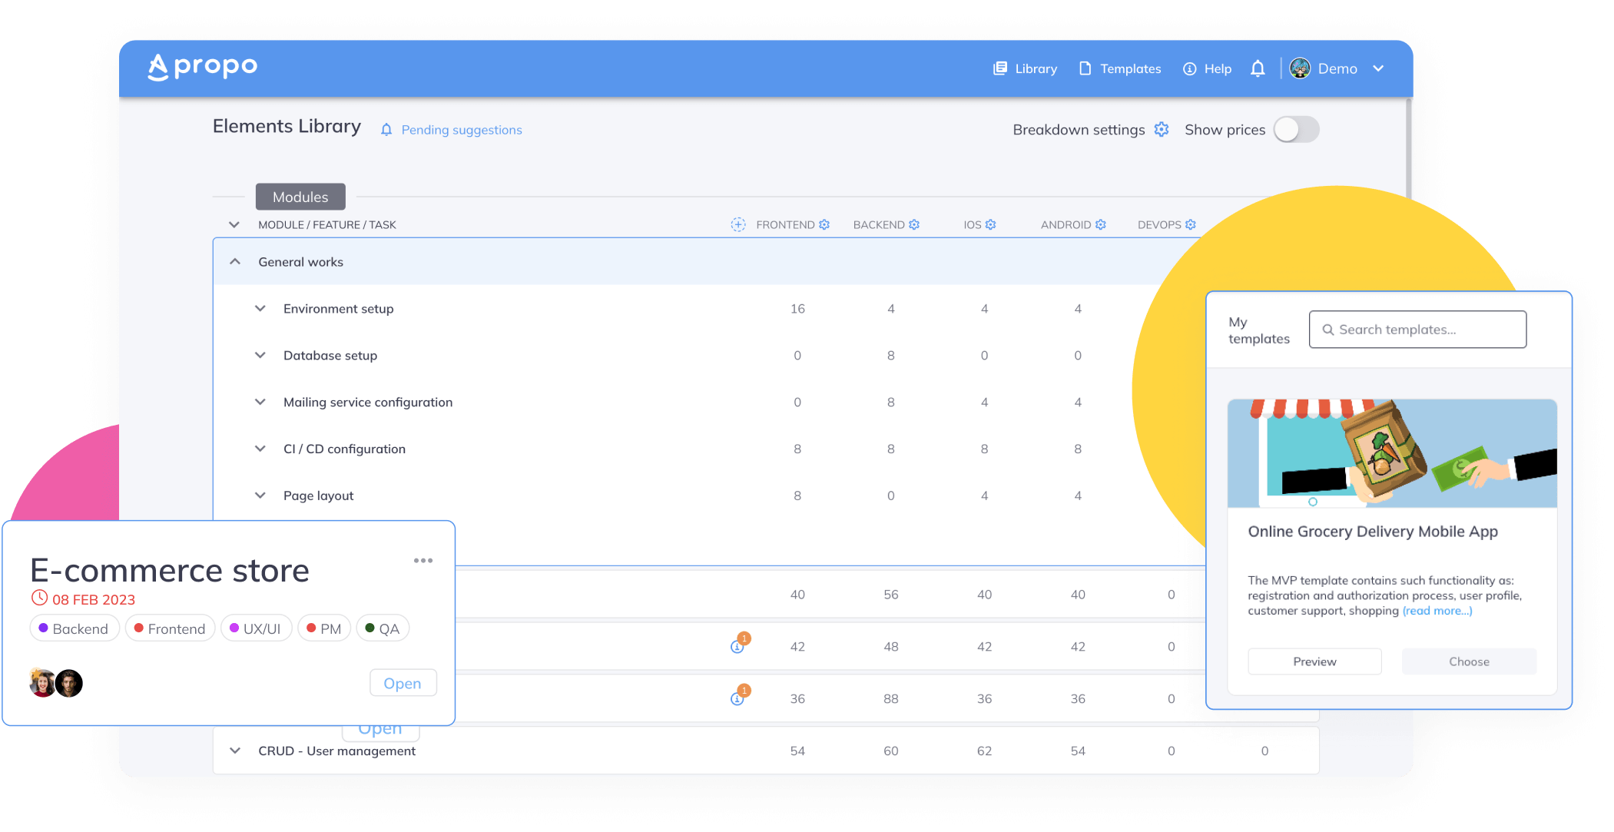Viewport: 1614px width, 832px height.
Task: Expand the Environment setup feature
Action: [260, 309]
